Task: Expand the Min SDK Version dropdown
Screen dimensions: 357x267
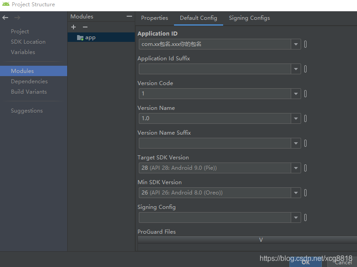Action: coord(296,193)
